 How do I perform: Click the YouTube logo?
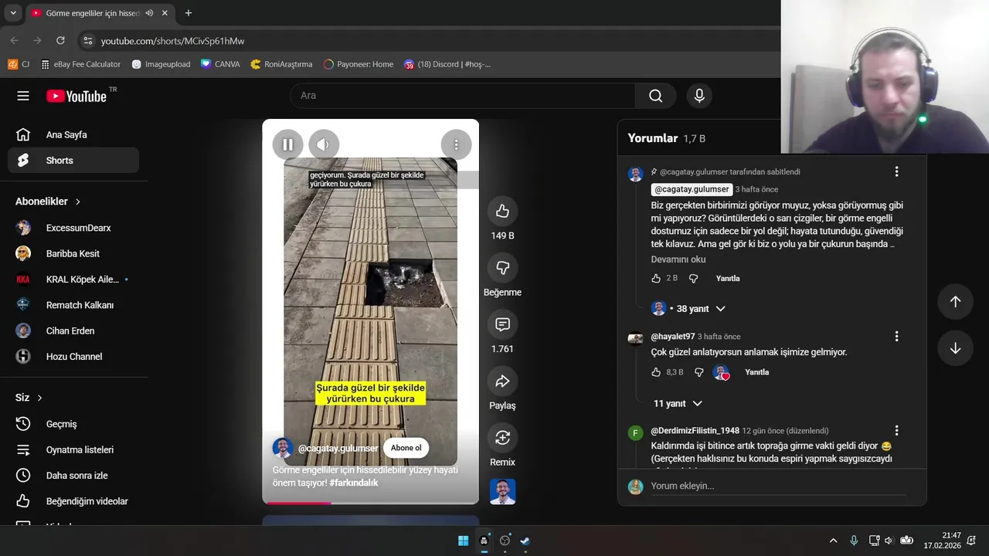click(x=76, y=96)
